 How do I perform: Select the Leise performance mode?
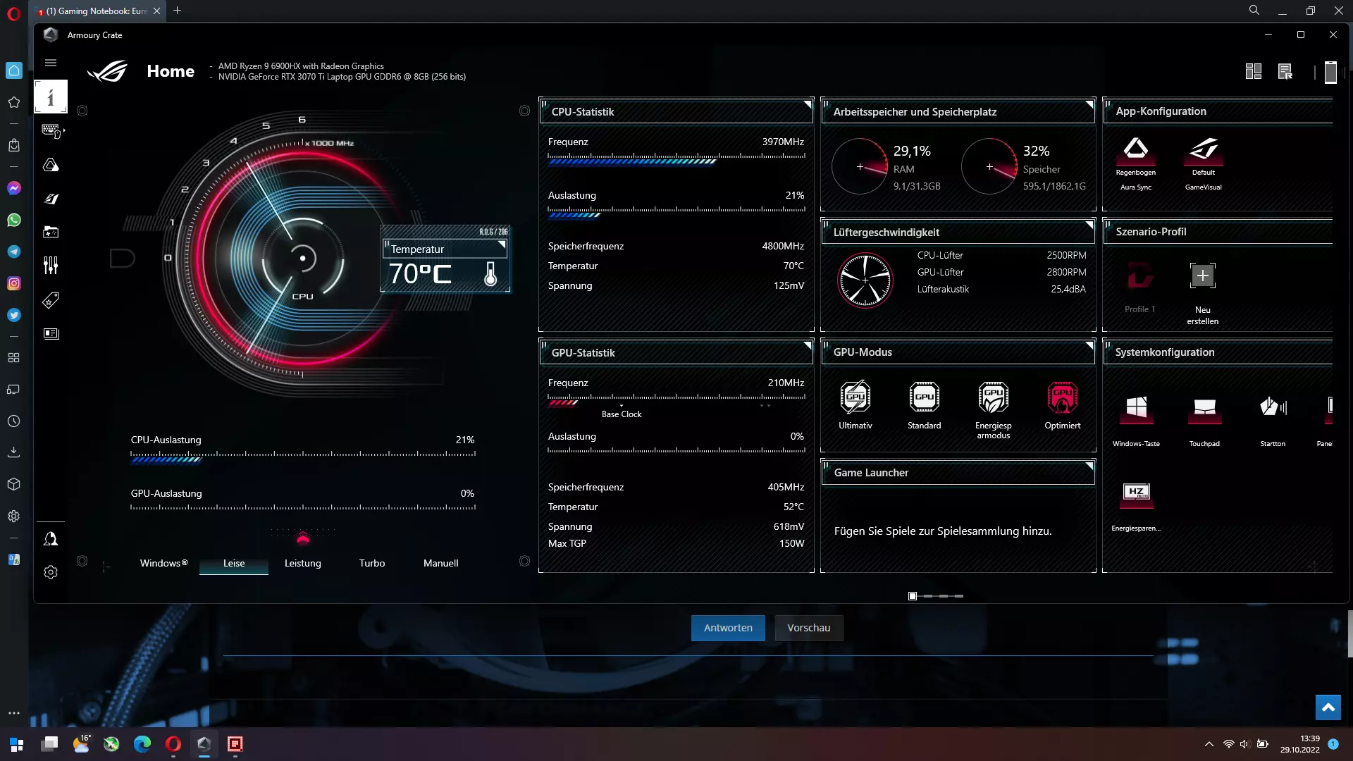tap(234, 563)
